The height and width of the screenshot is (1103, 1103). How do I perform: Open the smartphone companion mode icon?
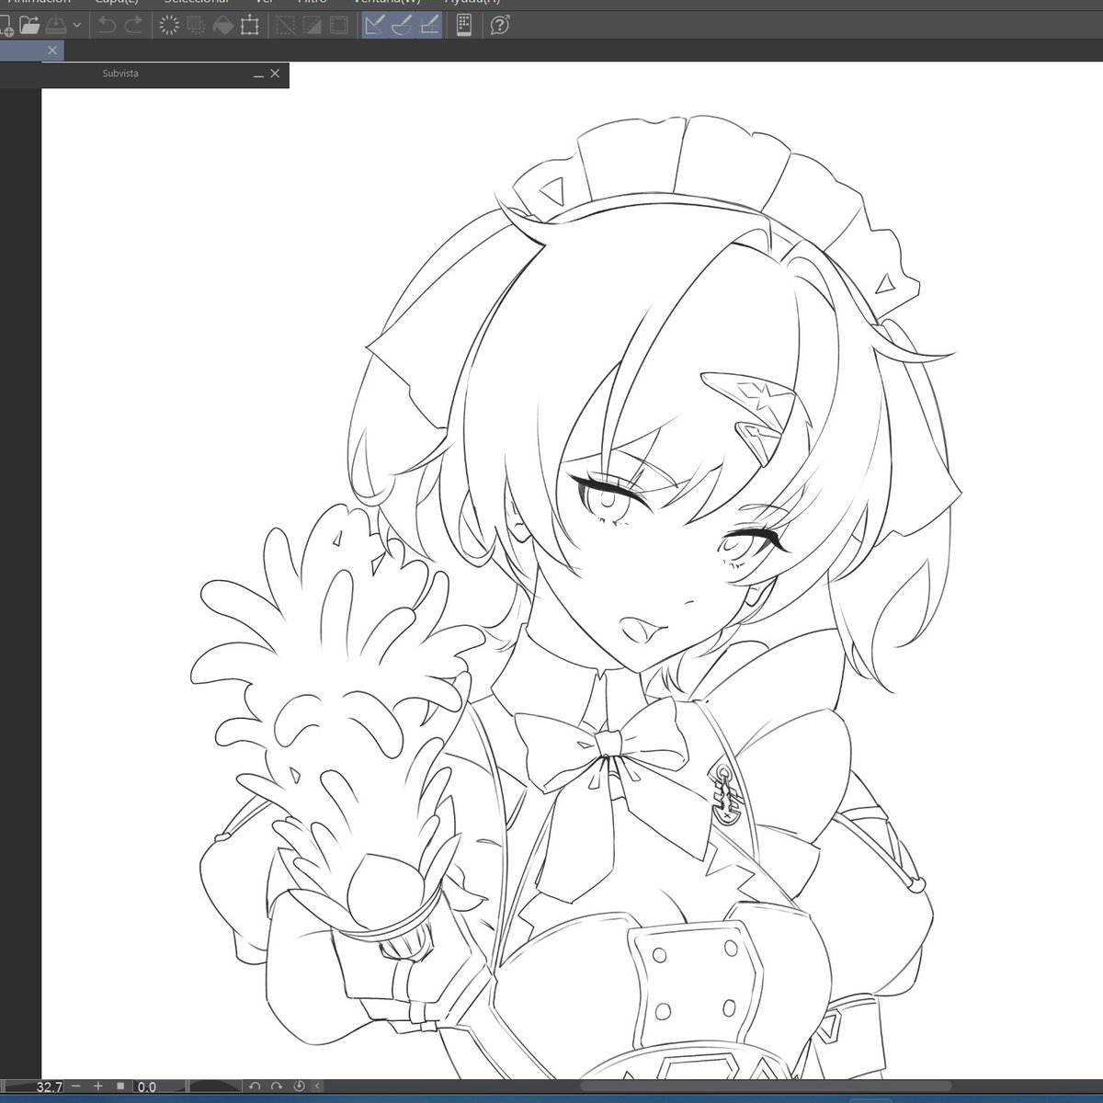464,26
